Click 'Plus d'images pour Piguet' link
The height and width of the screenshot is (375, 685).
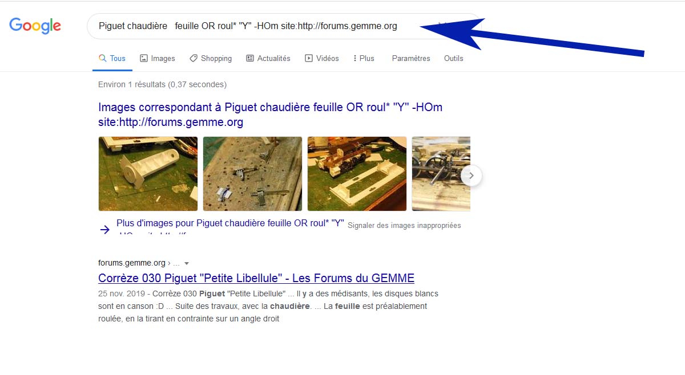pyautogui.click(x=230, y=223)
